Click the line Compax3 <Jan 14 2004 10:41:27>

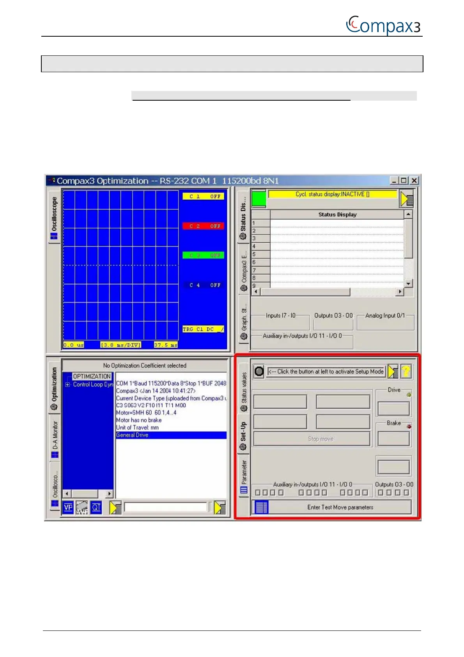156,391
